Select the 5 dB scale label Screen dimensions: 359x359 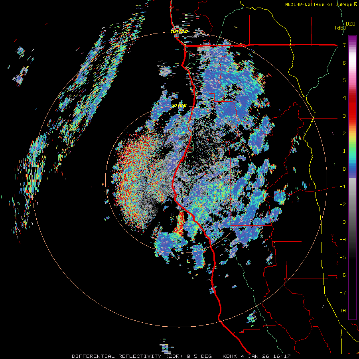click(x=344, y=80)
